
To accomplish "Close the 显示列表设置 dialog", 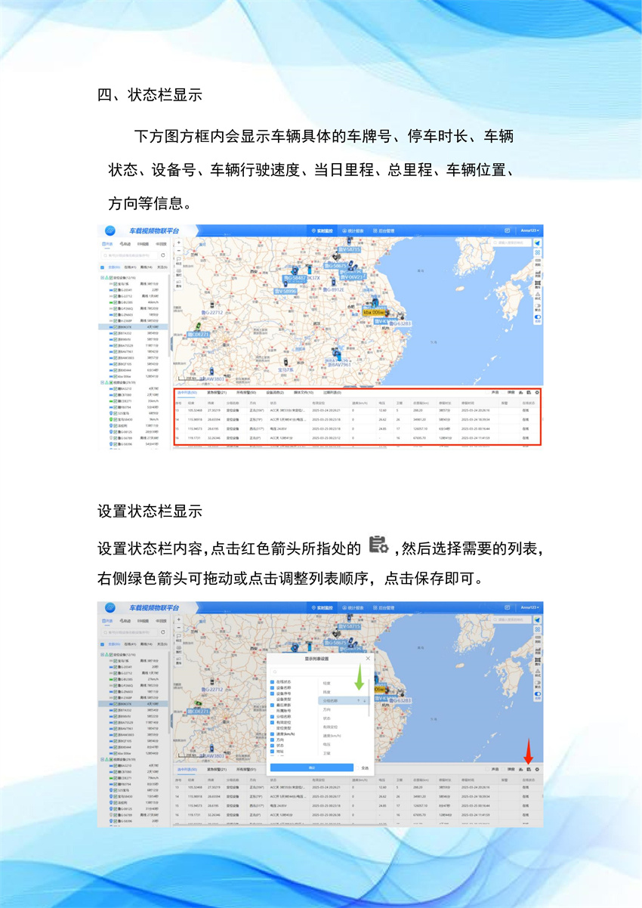I will 368,658.
